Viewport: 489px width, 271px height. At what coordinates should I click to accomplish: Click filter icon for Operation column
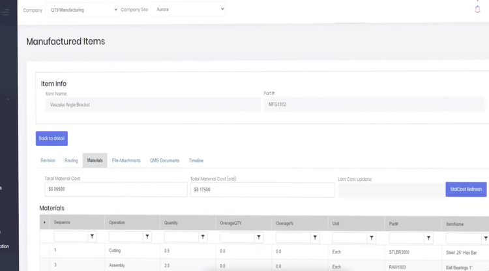(147, 236)
